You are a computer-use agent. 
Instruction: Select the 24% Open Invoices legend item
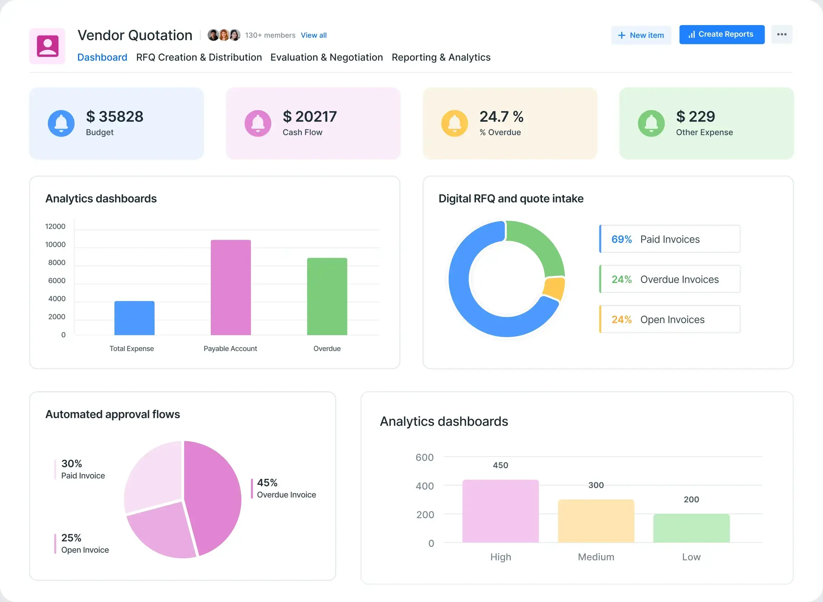670,319
